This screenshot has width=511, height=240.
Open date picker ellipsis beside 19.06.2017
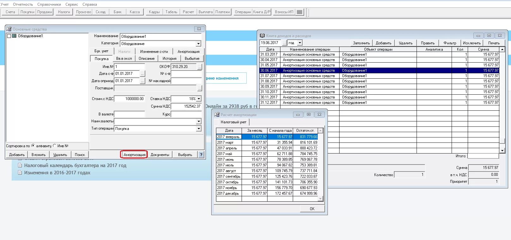click(284, 43)
